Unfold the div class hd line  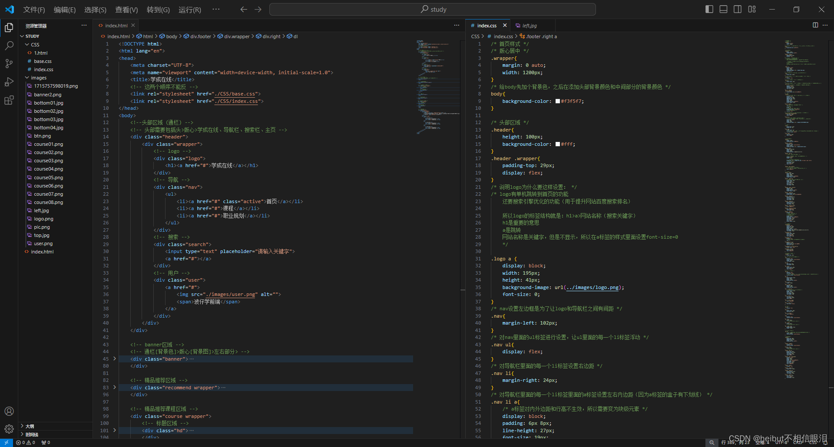click(115, 431)
